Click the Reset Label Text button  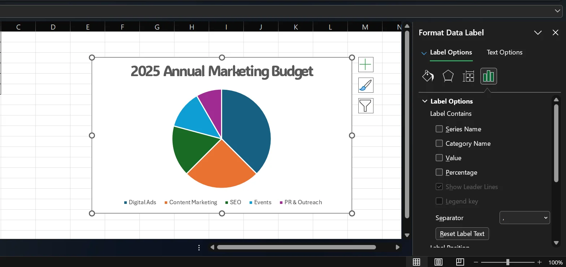click(462, 234)
